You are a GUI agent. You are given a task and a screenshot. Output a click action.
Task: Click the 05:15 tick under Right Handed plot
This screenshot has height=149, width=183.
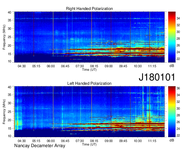[x=36, y=66]
